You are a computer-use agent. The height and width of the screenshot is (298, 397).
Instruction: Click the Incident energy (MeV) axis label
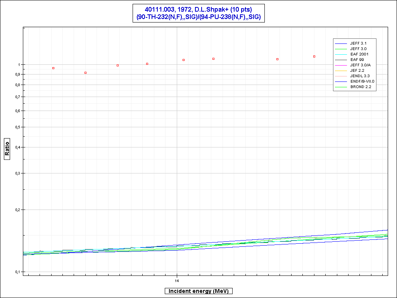(198, 291)
